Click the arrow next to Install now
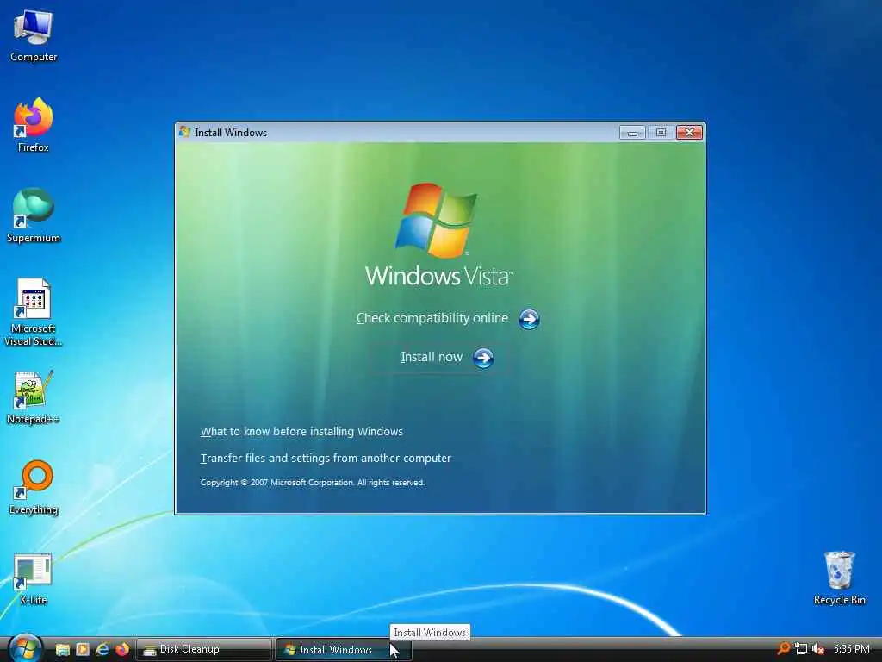The height and width of the screenshot is (662, 882). point(483,358)
